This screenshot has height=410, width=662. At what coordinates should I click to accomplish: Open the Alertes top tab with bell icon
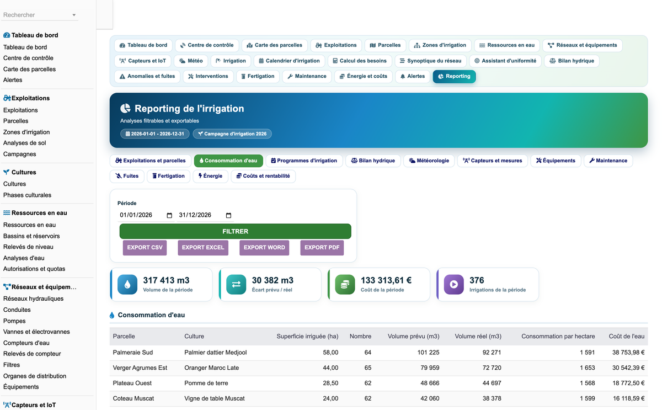[x=413, y=76]
